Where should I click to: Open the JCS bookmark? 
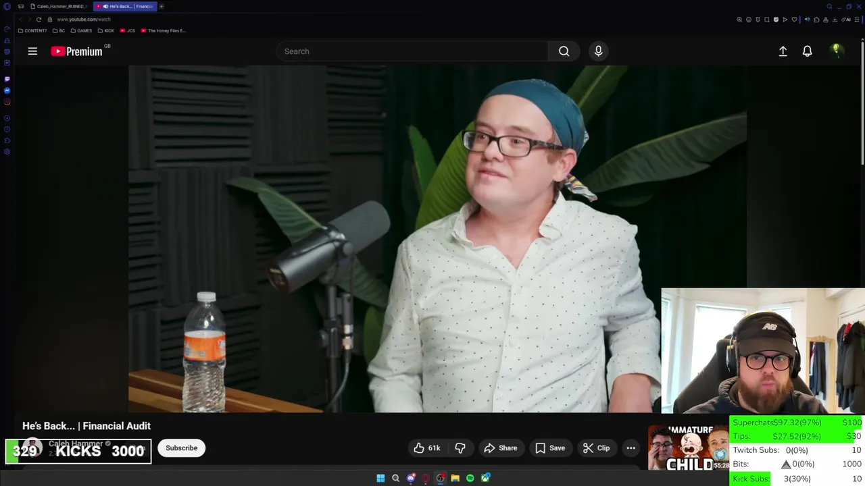128,30
